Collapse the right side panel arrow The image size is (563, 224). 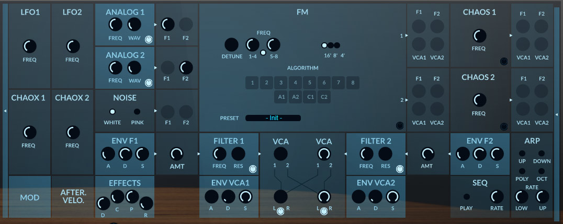559,111
